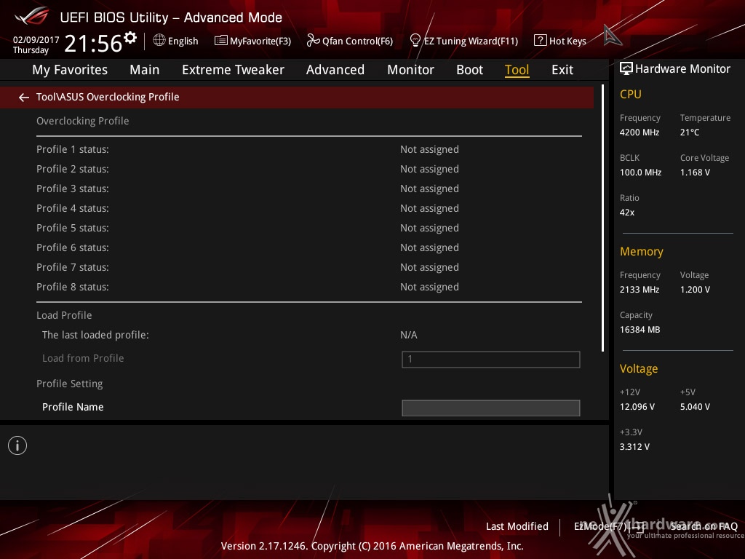Click Core Voltage value 1.168 V
Viewport: 745px width, 559px height.
pos(695,173)
